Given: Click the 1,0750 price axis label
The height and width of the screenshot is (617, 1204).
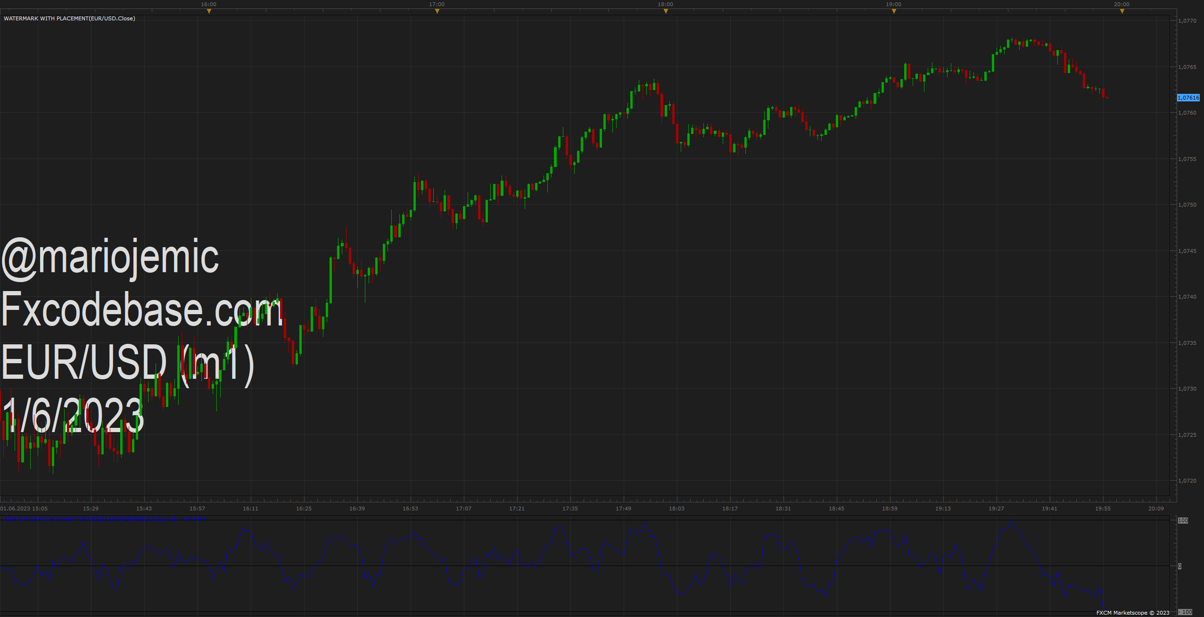Looking at the screenshot, I should tap(1187, 205).
